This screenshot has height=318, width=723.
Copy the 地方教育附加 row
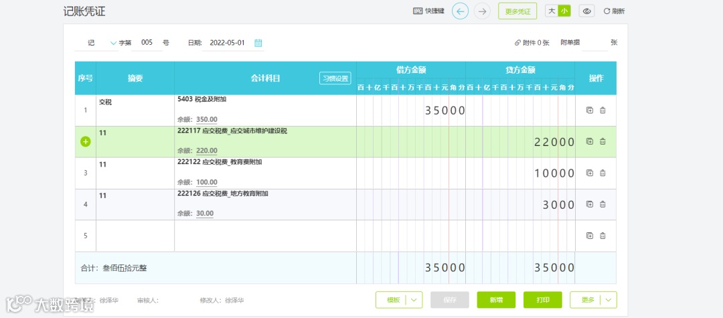[589, 204]
